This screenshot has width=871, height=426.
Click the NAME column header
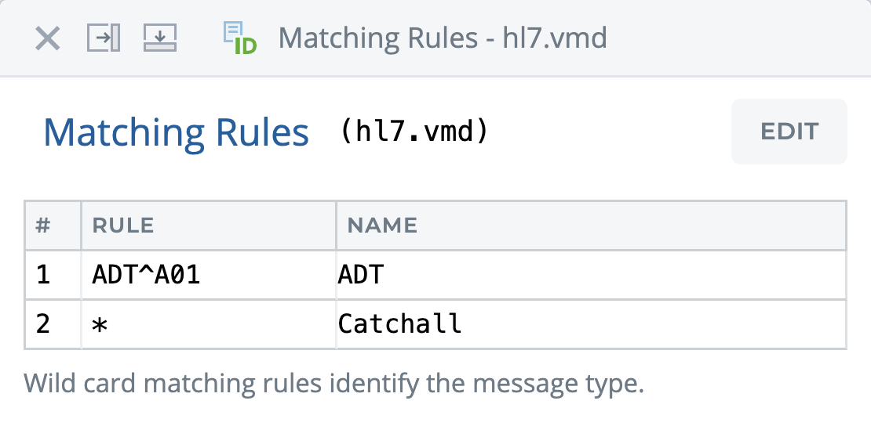(382, 226)
